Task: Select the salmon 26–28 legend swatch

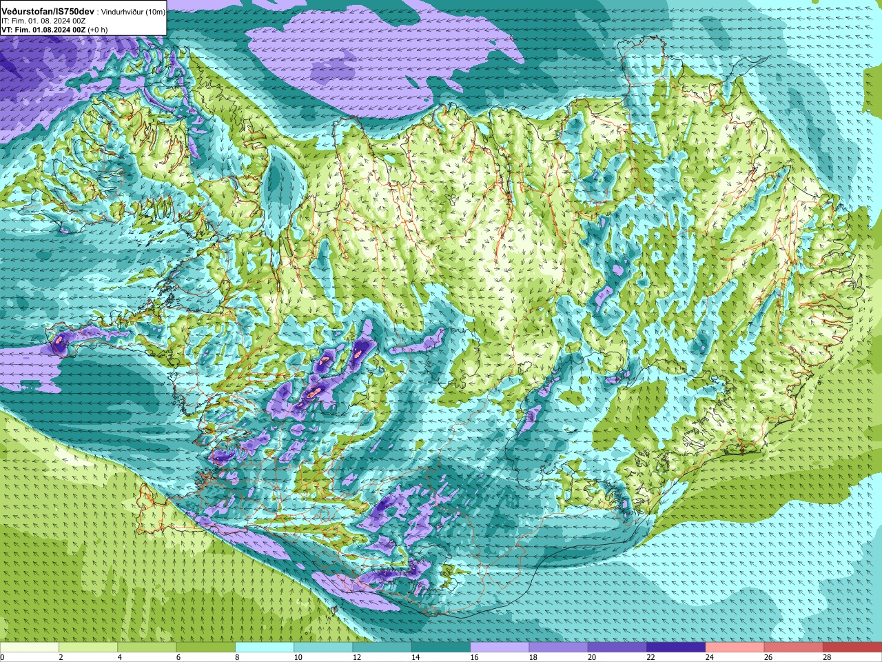Action: click(794, 648)
